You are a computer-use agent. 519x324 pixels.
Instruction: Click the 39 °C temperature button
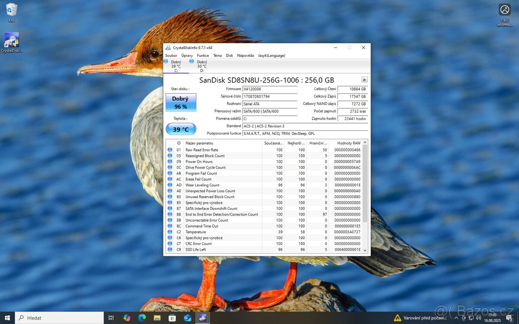[181, 129]
